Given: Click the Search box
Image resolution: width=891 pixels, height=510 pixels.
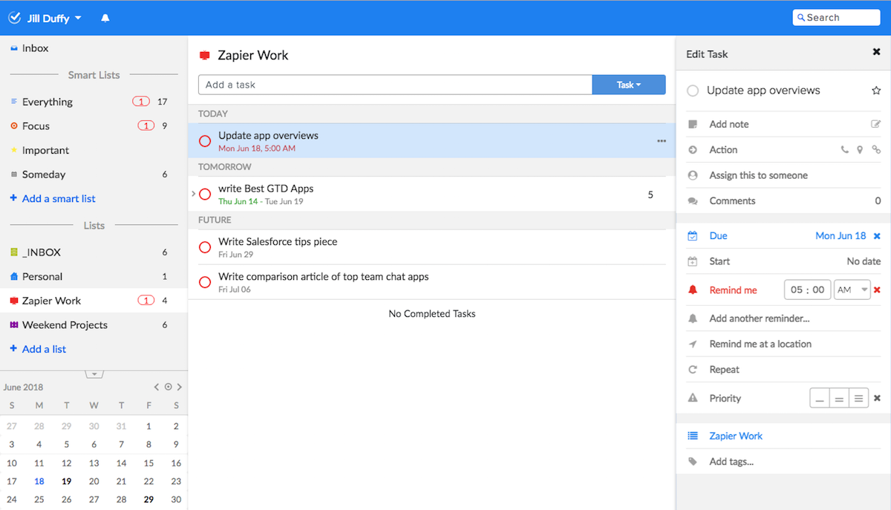Looking at the screenshot, I should (x=836, y=18).
